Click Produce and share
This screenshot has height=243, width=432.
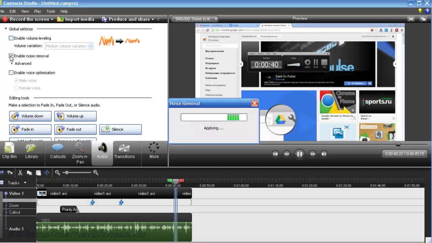pyautogui.click(x=128, y=19)
